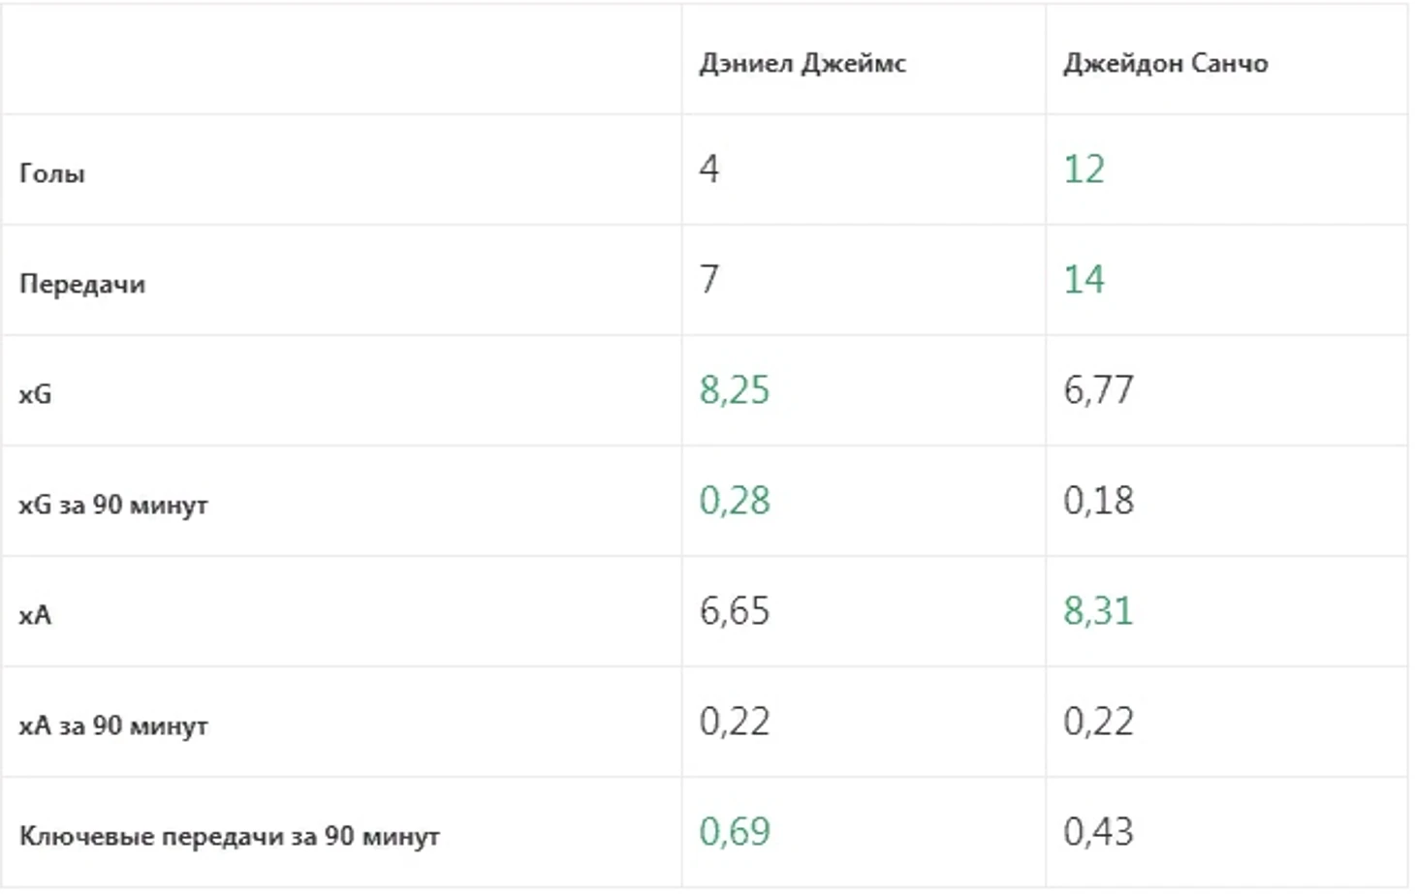Image resolution: width=1415 pixels, height=894 pixels.
Task: Select Санчо's green assists value 14
Action: (1084, 280)
